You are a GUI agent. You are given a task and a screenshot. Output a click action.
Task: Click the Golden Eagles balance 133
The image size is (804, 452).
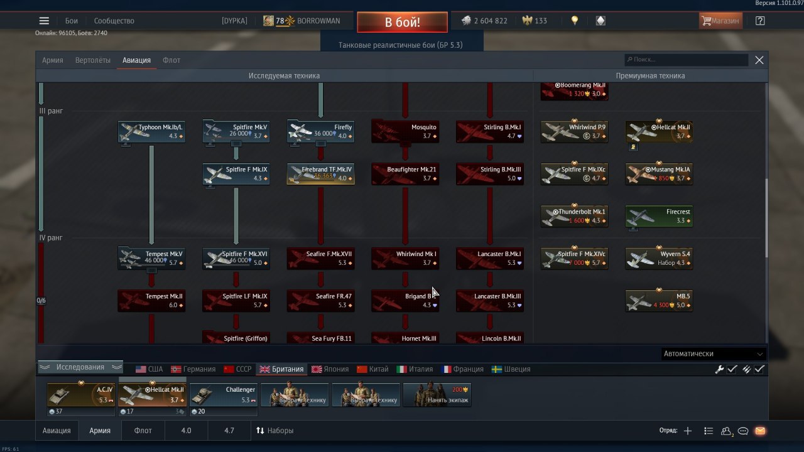(x=535, y=21)
